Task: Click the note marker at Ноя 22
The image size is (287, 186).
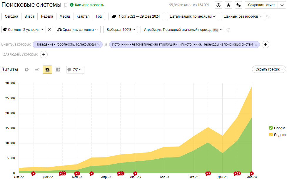Action: click(x=33, y=173)
